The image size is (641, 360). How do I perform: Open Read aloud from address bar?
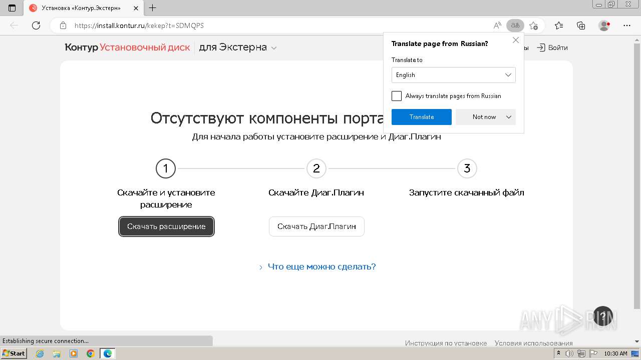497,25
